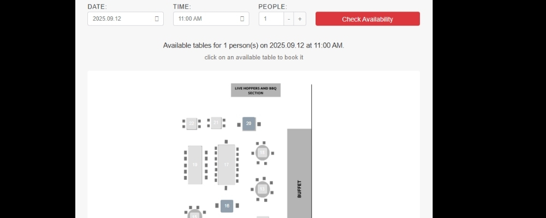This screenshot has height=218, width=546.
Task: Click the Live Hoppers and BBQ Section label
Action: click(x=256, y=90)
